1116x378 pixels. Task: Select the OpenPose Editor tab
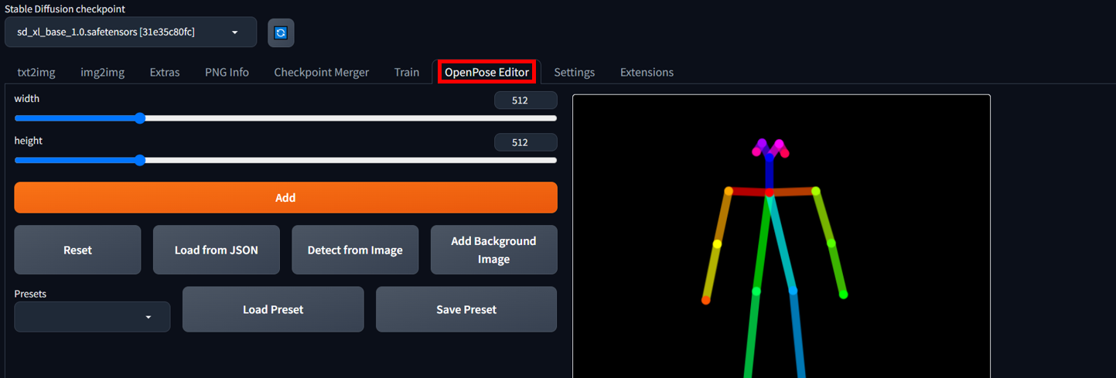click(486, 72)
